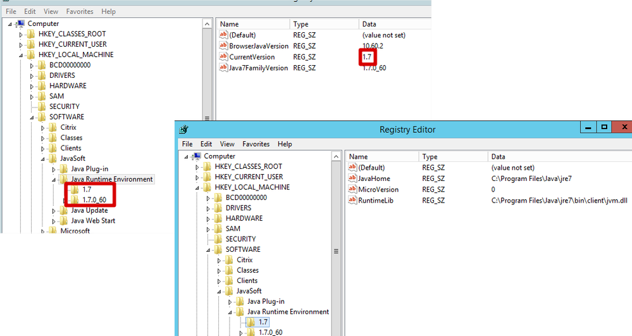Open File menu in back registry window

click(x=11, y=11)
